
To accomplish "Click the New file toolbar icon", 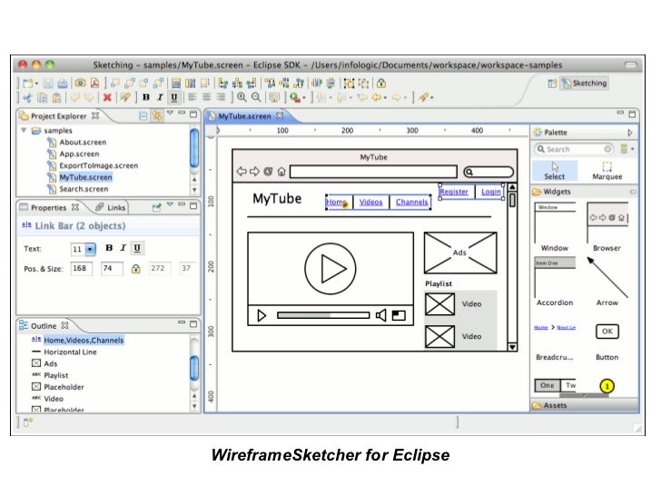I will click(x=29, y=83).
